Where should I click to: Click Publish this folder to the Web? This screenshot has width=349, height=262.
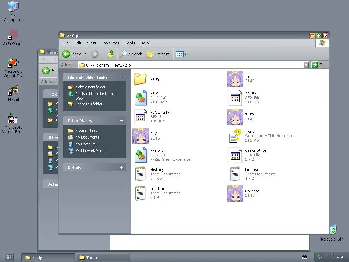click(x=95, y=96)
